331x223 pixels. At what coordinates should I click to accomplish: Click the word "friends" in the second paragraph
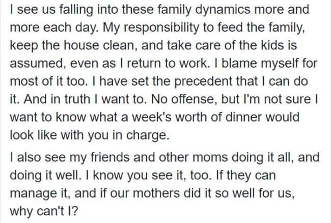click(x=110, y=158)
